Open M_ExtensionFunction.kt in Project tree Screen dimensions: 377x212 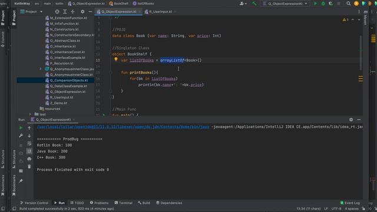tap(68, 18)
